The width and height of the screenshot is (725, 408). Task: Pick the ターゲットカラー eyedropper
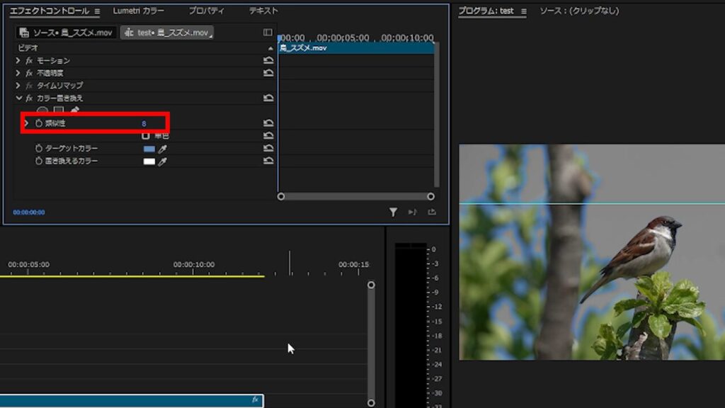click(x=162, y=149)
